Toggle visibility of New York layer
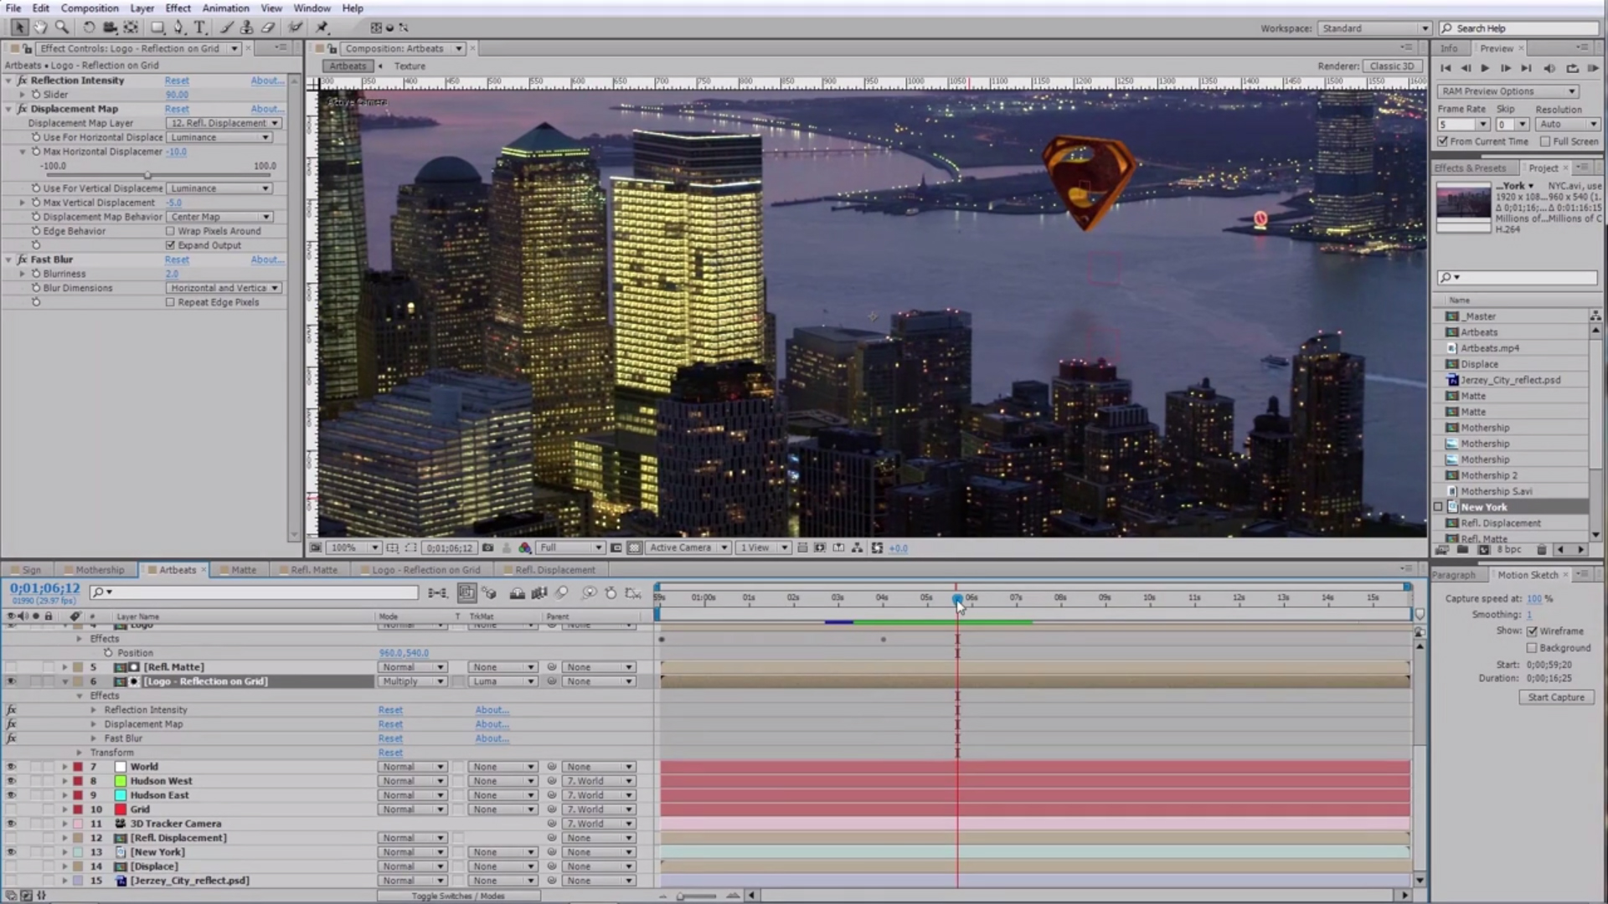 [x=11, y=852]
